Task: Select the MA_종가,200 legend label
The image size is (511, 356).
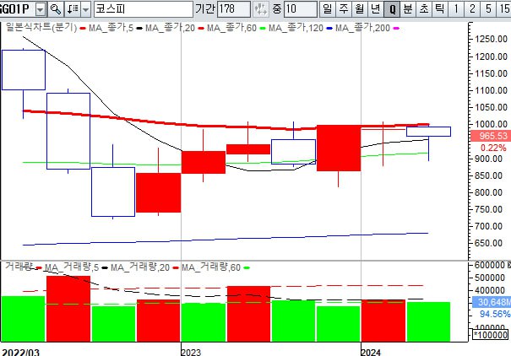Action: point(362,28)
